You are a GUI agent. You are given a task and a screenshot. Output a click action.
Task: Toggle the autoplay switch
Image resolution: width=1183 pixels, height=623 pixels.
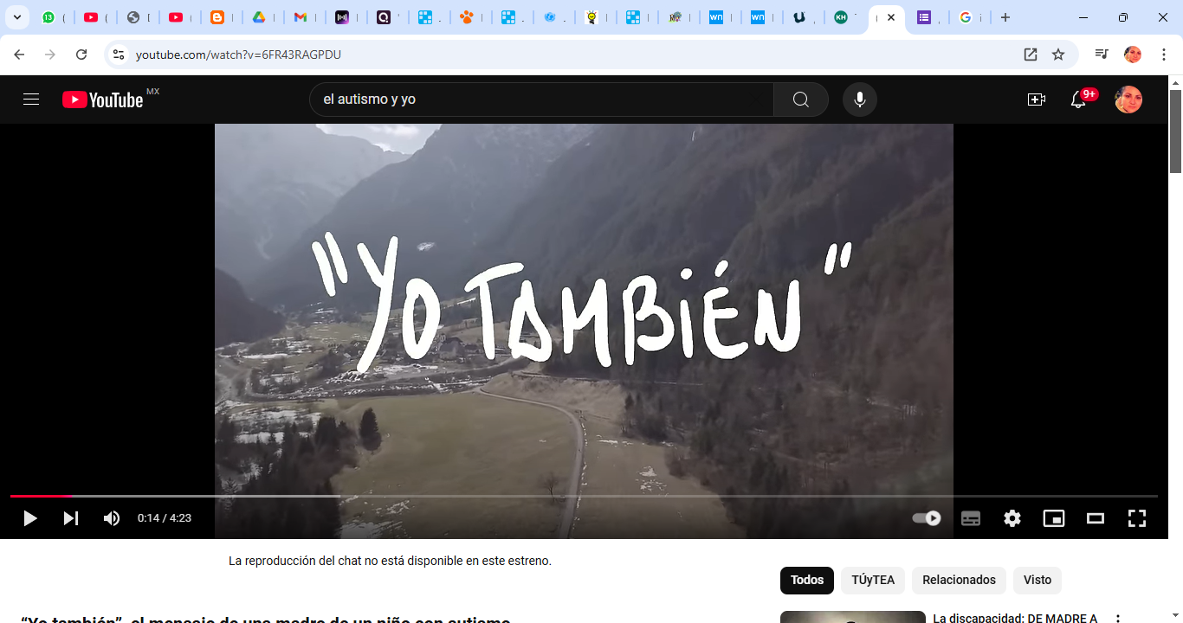927,518
